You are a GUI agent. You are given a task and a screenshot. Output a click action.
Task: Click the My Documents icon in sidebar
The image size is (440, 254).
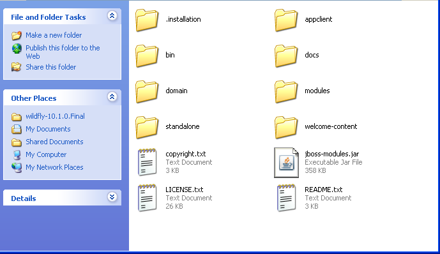point(16,129)
